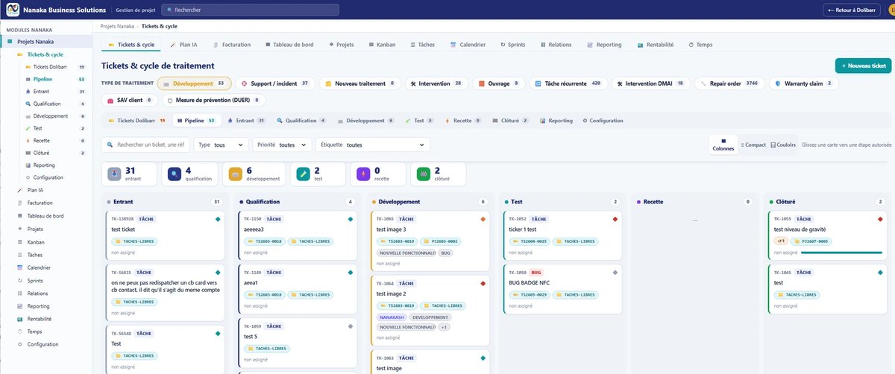Image resolution: width=895 pixels, height=374 pixels.
Task: Click TS2603-0019 tag on TK-1065
Action: tap(396, 241)
